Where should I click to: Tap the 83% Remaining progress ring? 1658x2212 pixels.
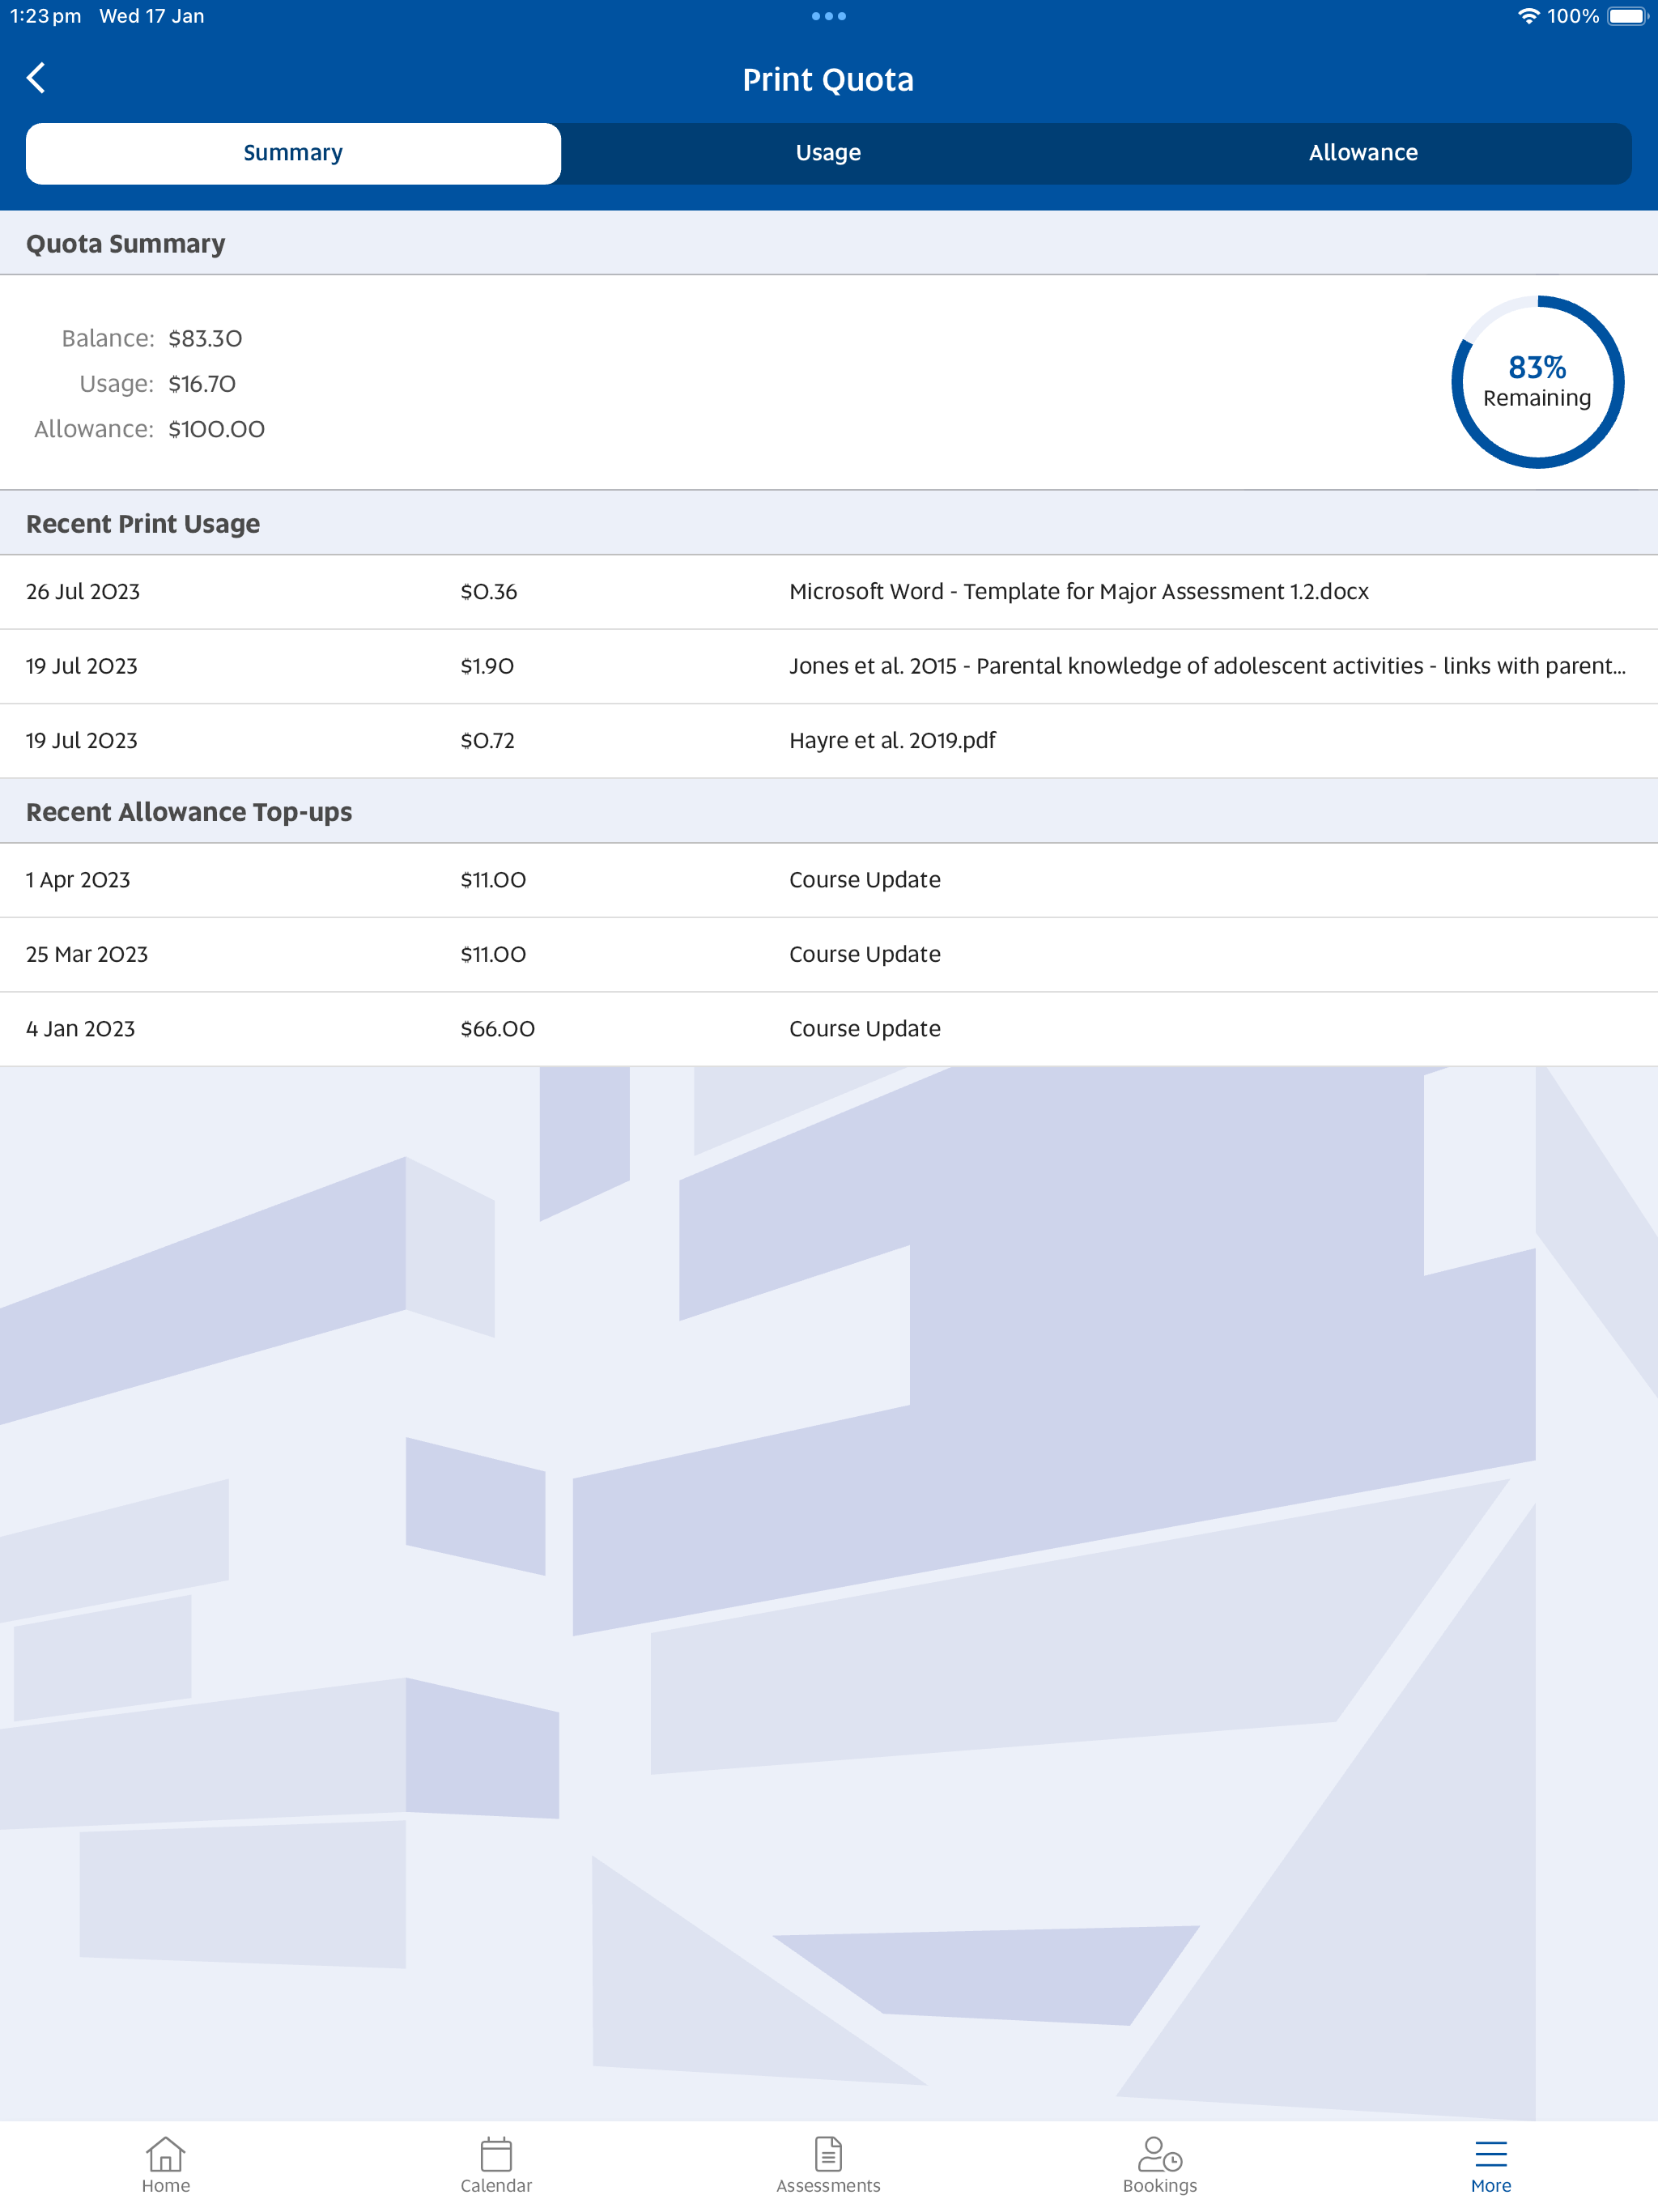click(1537, 382)
